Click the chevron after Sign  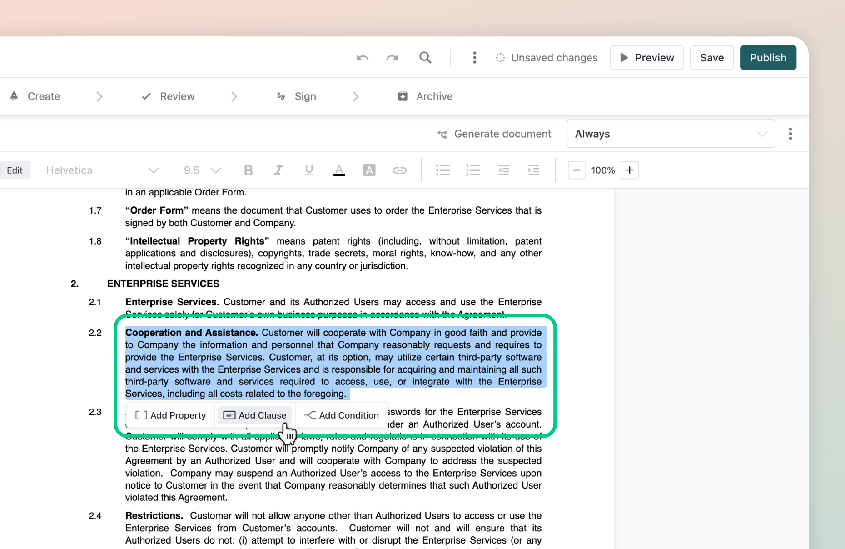click(355, 96)
